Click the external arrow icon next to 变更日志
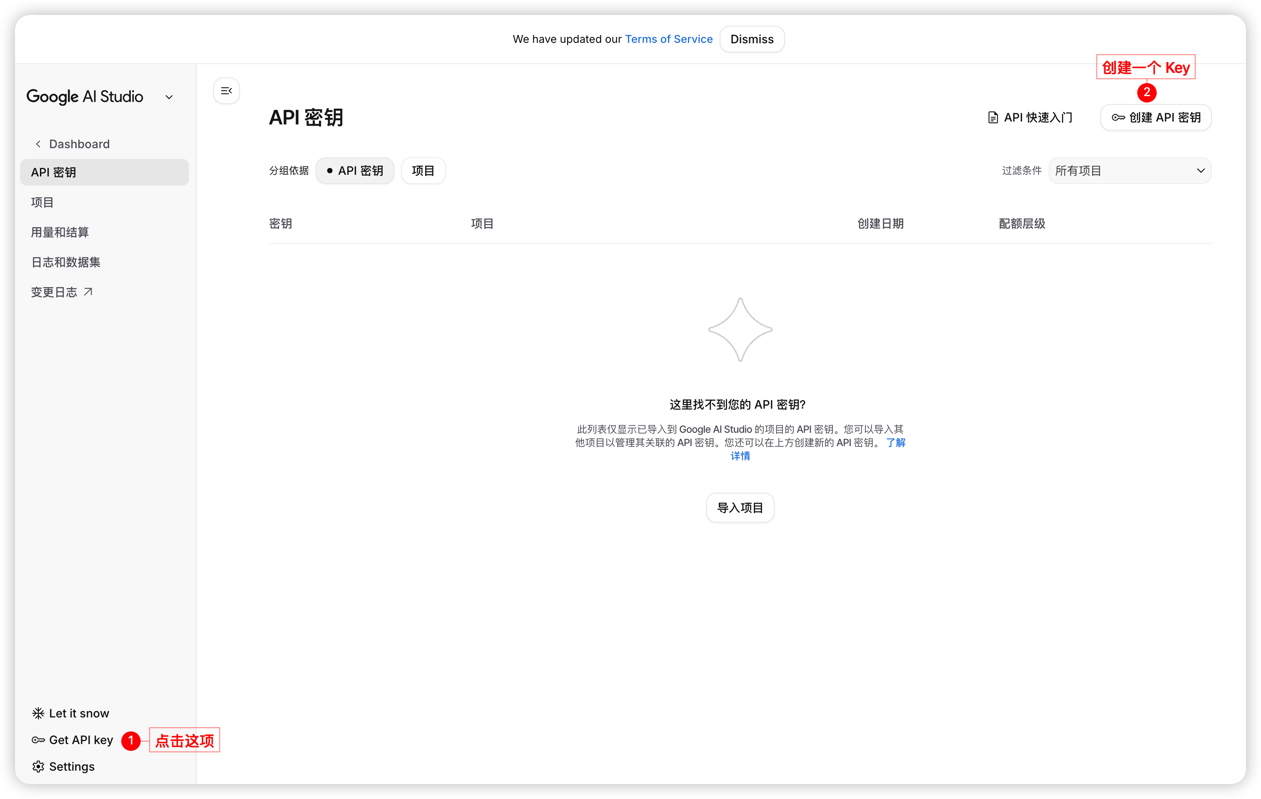1261x799 pixels. 88,292
